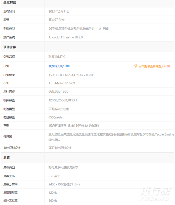Click the 型号 row label
This screenshot has height=205, width=175.
(x=6, y=20)
